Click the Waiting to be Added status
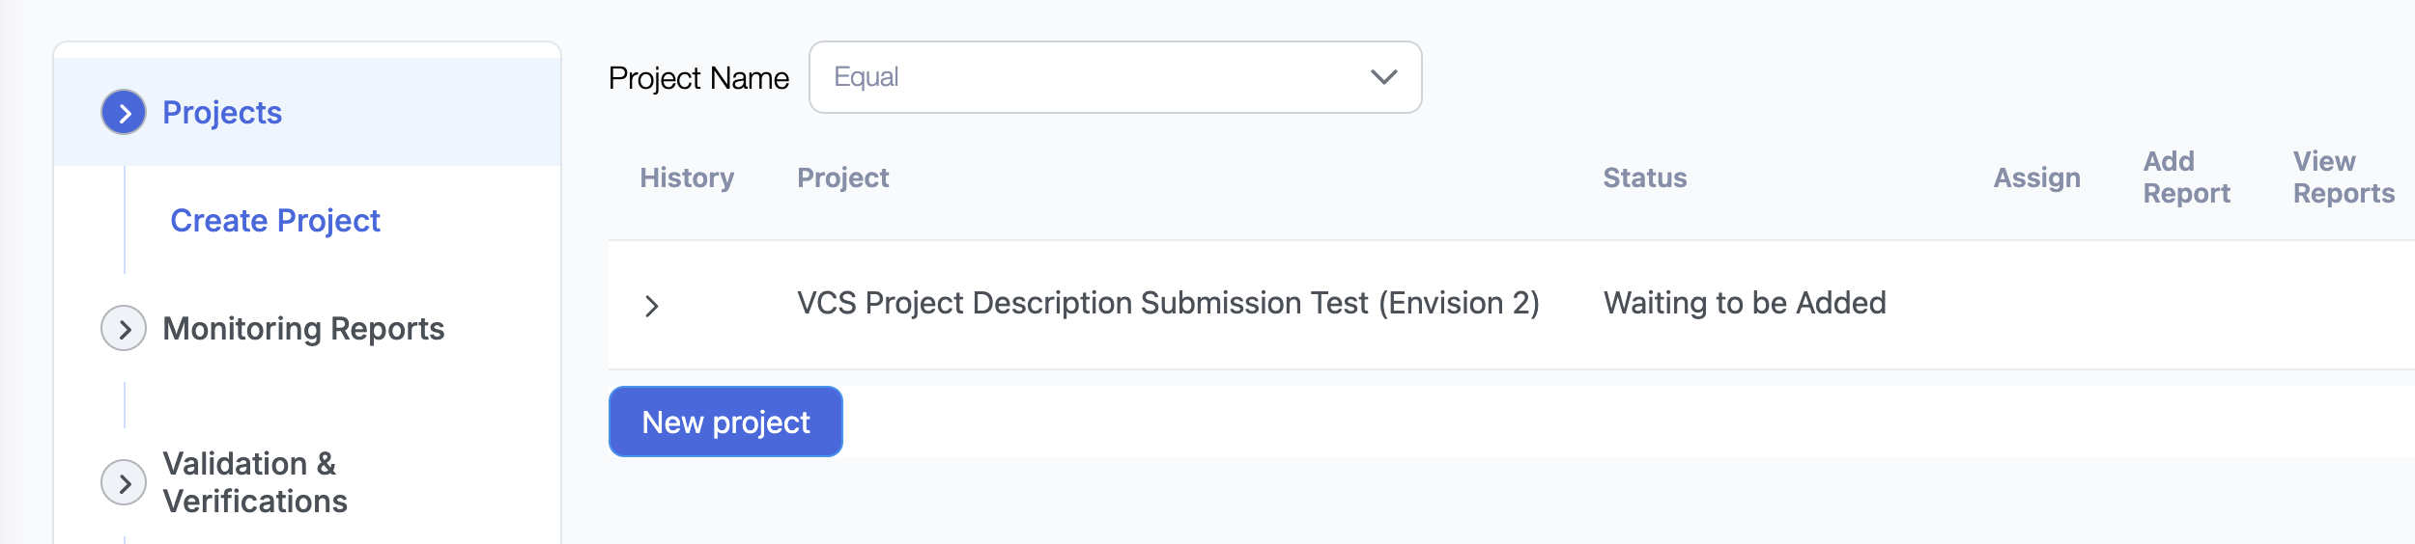This screenshot has width=2415, height=544. (1744, 303)
